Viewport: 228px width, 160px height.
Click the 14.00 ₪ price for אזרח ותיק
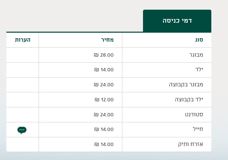pos(104,144)
